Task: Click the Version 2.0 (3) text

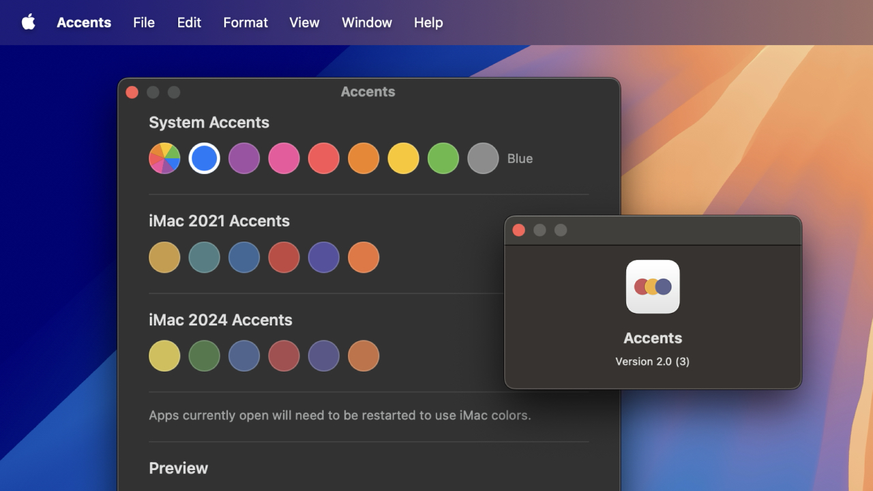Action: (x=653, y=361)
